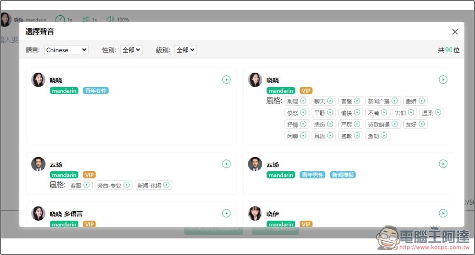This screenshot has width=475, height=255.
Task: Click the 新闻播报 tag on 云扬
Action: pos(342,175)
